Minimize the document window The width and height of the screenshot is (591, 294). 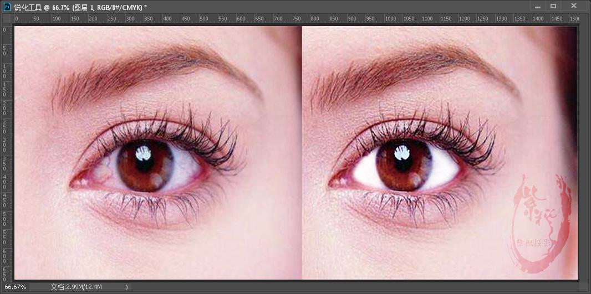[x=538, y=6]
